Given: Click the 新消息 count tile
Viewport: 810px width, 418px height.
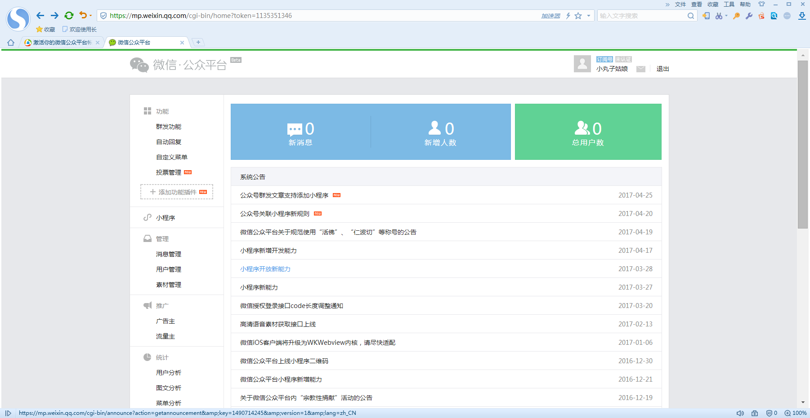Looking at the screenshot, I should pyautogui.click(x=300, y=132).
